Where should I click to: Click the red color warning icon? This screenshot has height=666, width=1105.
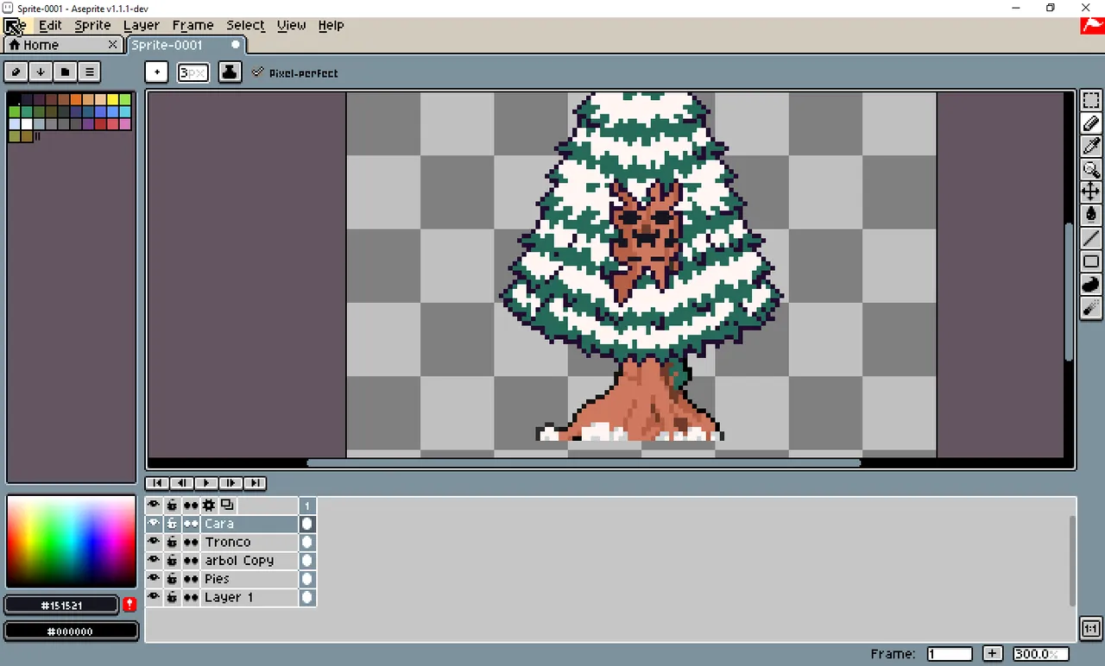point(129,605)
